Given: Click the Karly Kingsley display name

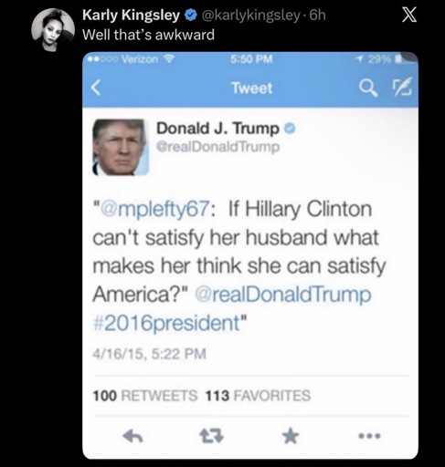Looking at the screenshot, I should pos(131,16).
